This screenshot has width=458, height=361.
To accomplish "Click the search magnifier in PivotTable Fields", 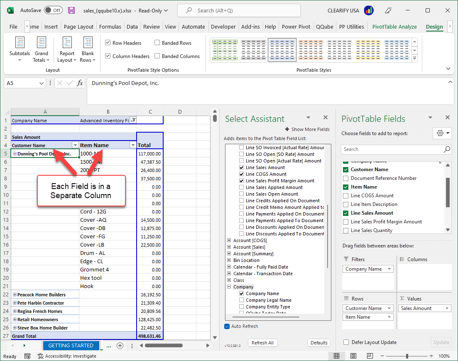I will 447,149.
